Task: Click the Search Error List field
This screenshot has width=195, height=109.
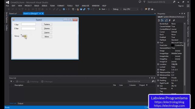Action: pos(140,81)
